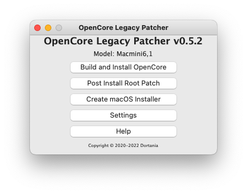This screenshot has height=194, width=247.
Task: Access patcher configuration via Settings
Action: (124, 115)
